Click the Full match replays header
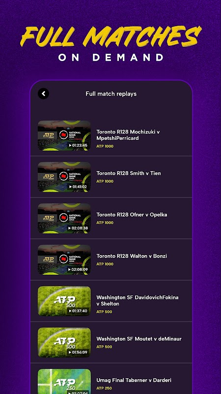This screenshot has height=394, width=221. [111, 94]
